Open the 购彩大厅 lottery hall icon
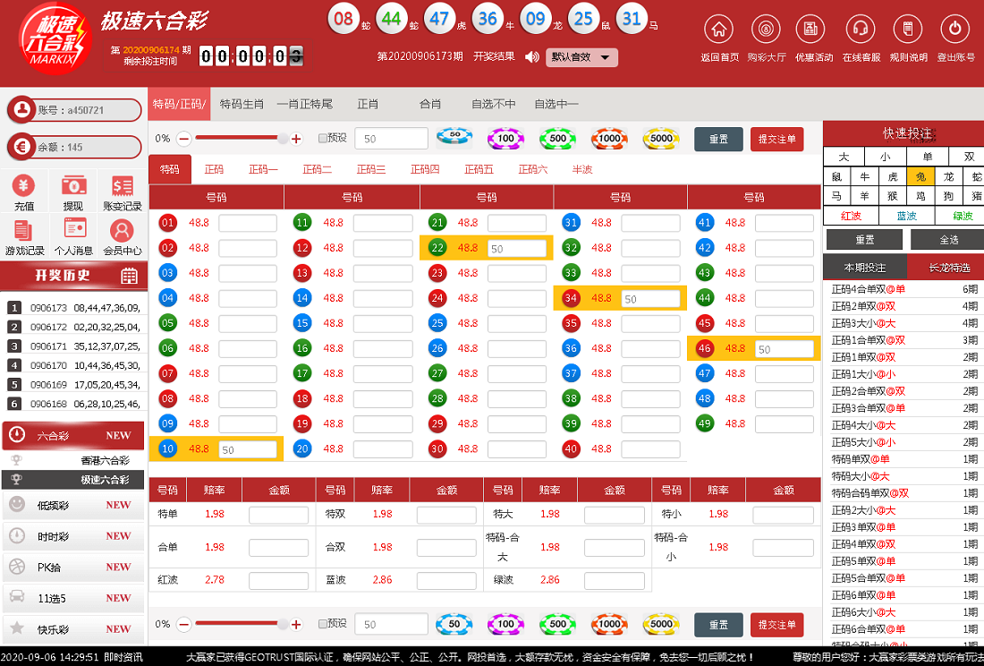The width and height of the screenshot is (984, 666). coord(766,30)
